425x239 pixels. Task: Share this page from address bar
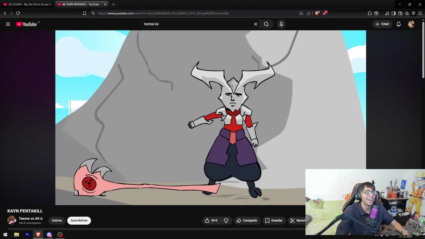pyautogui.click(x=308, y=13)
